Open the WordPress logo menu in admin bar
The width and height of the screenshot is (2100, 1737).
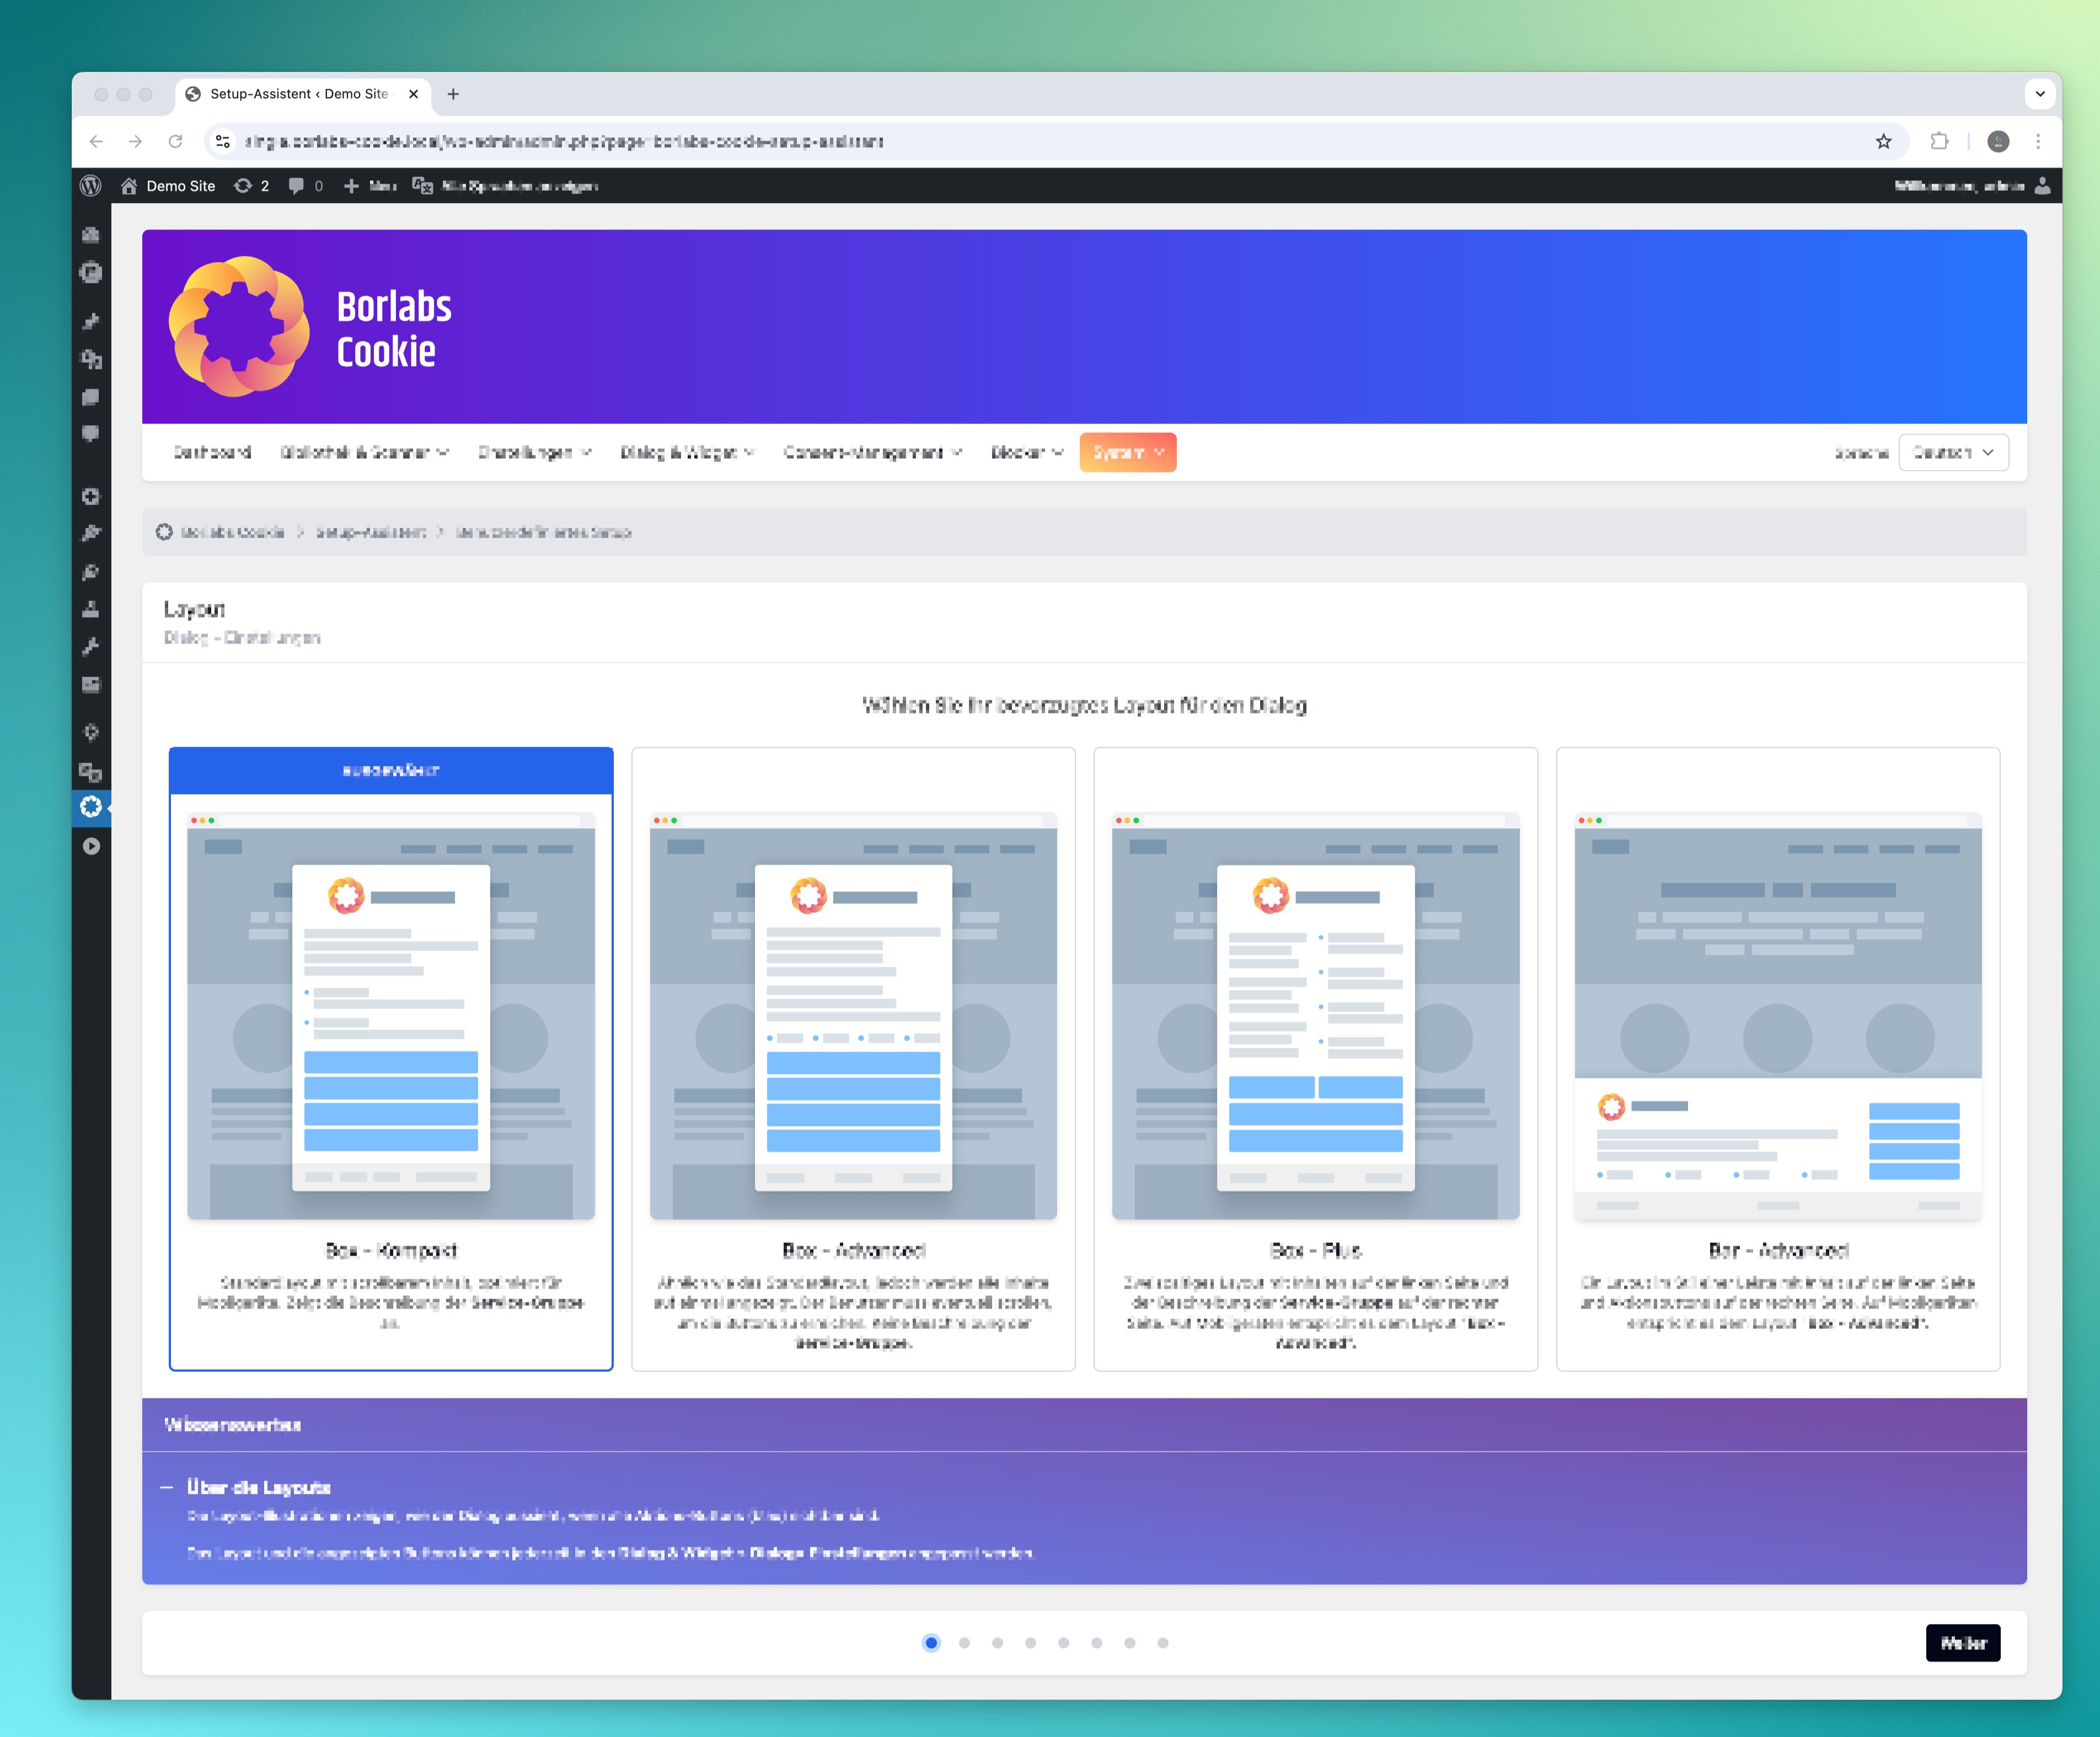pyautogui.click(x=91, y=186)
